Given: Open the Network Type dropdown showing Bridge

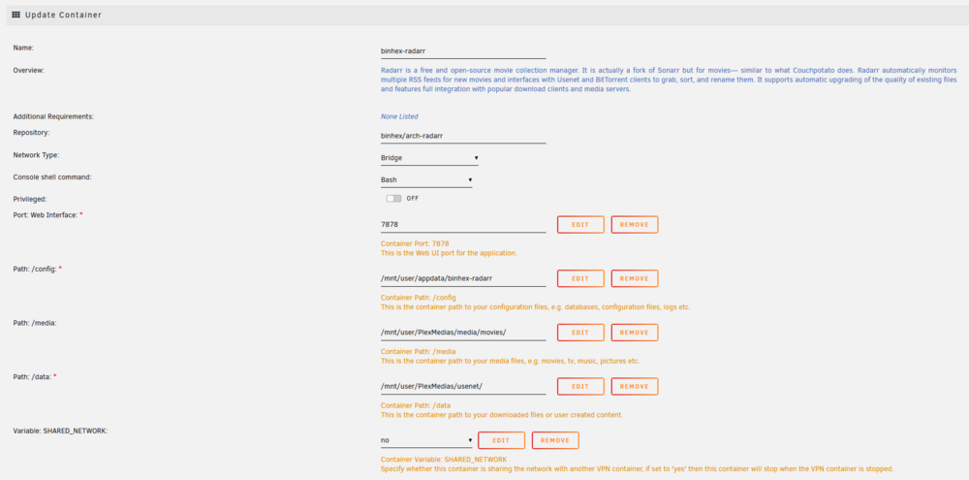Looking at the screenshot, I should click(x=429, y=158).
